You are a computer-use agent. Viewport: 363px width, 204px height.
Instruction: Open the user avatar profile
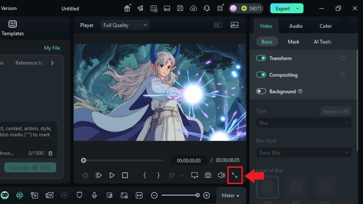(x=233, y=9)
